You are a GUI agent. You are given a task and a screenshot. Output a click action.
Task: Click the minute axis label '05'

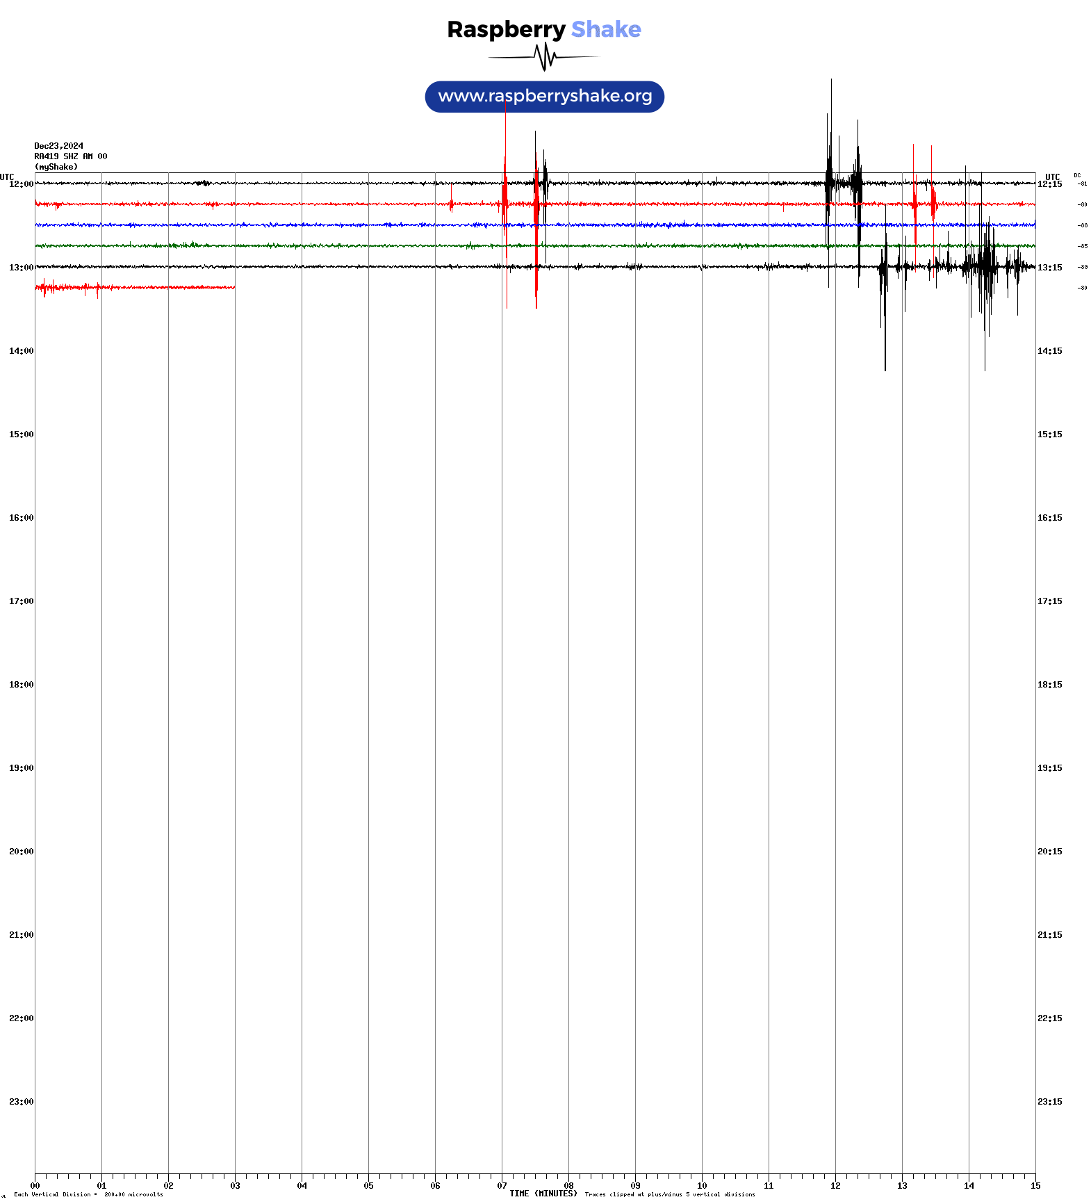pyautogui.click(x=368, y=1186)
